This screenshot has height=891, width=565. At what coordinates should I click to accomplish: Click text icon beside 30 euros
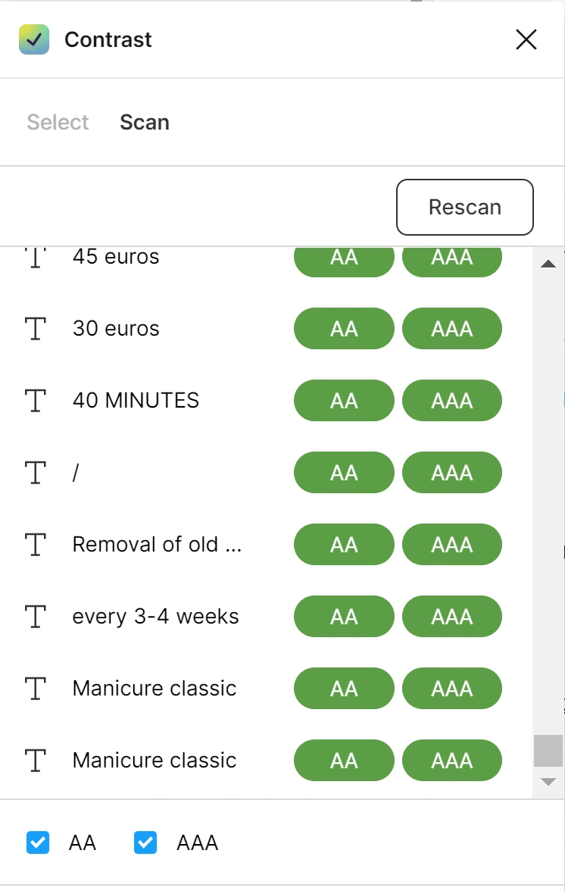coord(35,329)
